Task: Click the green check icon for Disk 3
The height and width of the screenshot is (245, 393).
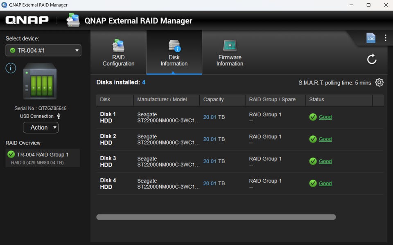Action: point(313,161)
